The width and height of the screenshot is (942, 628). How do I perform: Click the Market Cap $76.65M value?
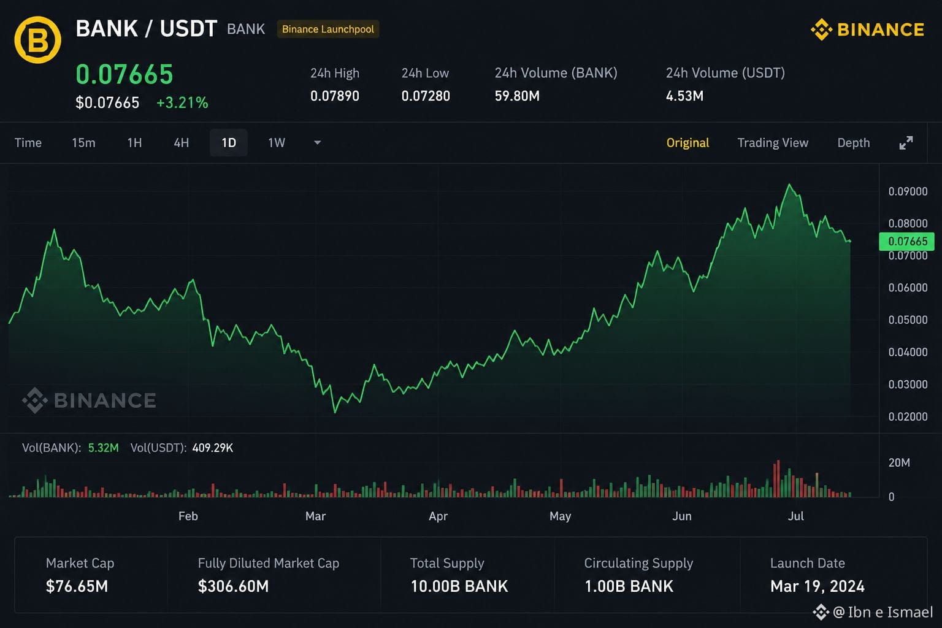(77, 587)
